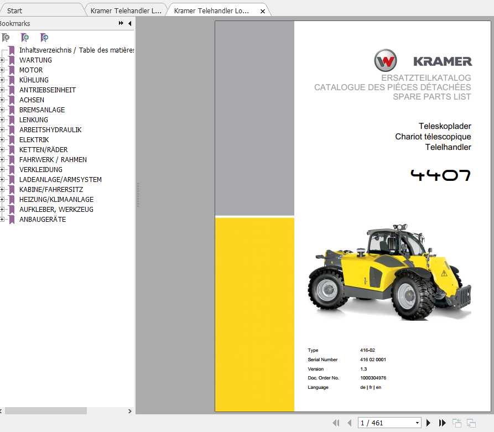The image size is (494, 432).
Task: Collapse the Bookmarks panel with the left arrow
Action: [130, 23]
